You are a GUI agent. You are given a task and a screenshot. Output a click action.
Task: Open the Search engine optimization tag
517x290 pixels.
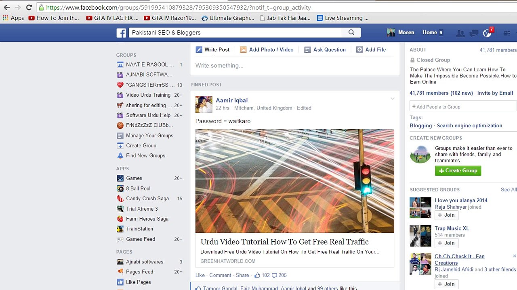(469, 126)
